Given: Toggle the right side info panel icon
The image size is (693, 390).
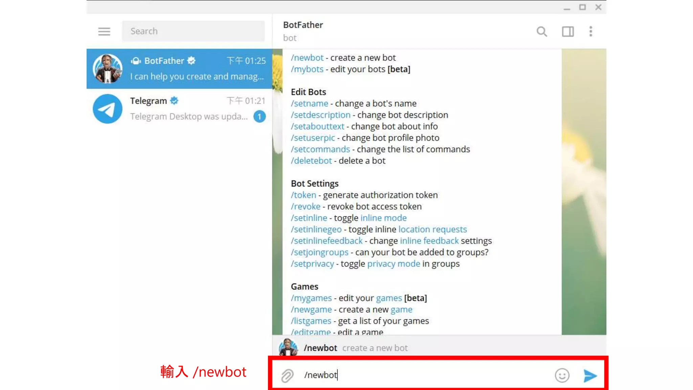Looking at the screenshot, I should tap(568, 31).
